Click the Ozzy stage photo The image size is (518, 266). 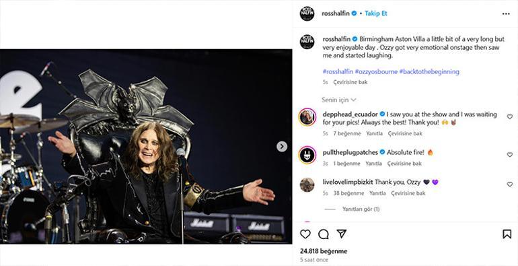point(146,147)
